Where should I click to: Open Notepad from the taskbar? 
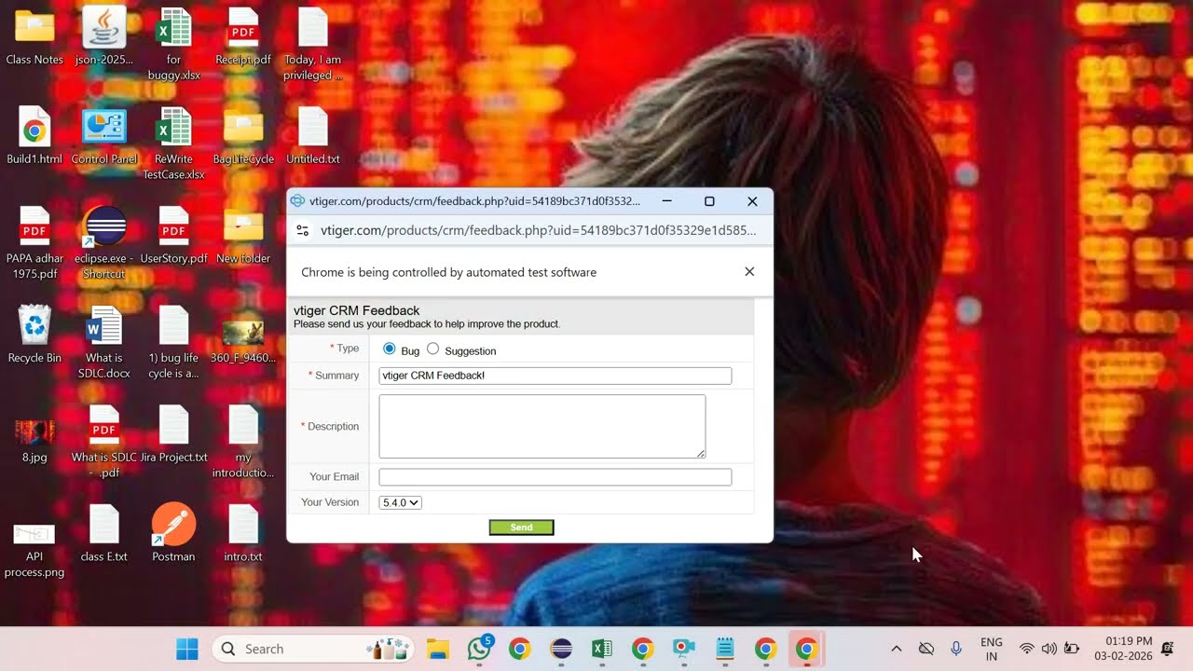pos(725,649)
